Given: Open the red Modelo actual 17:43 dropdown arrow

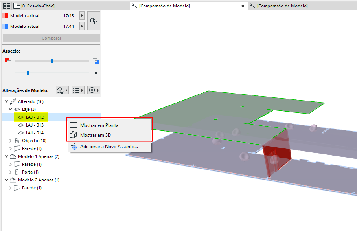Looking at the screenshot, I should tap(82, 16).
